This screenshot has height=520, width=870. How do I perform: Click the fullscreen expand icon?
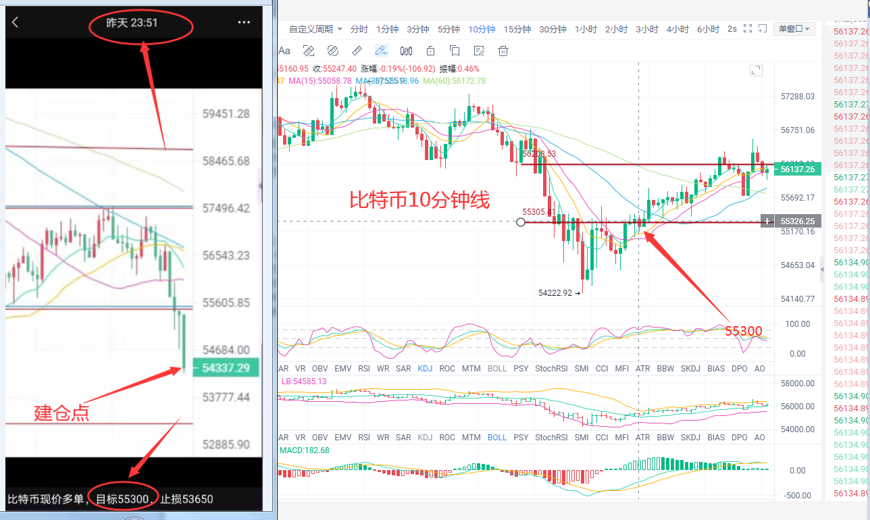coord(747,28)
